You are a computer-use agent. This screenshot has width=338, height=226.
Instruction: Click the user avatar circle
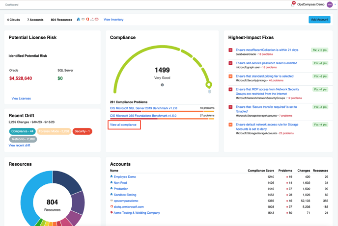[x=330, y=4]
